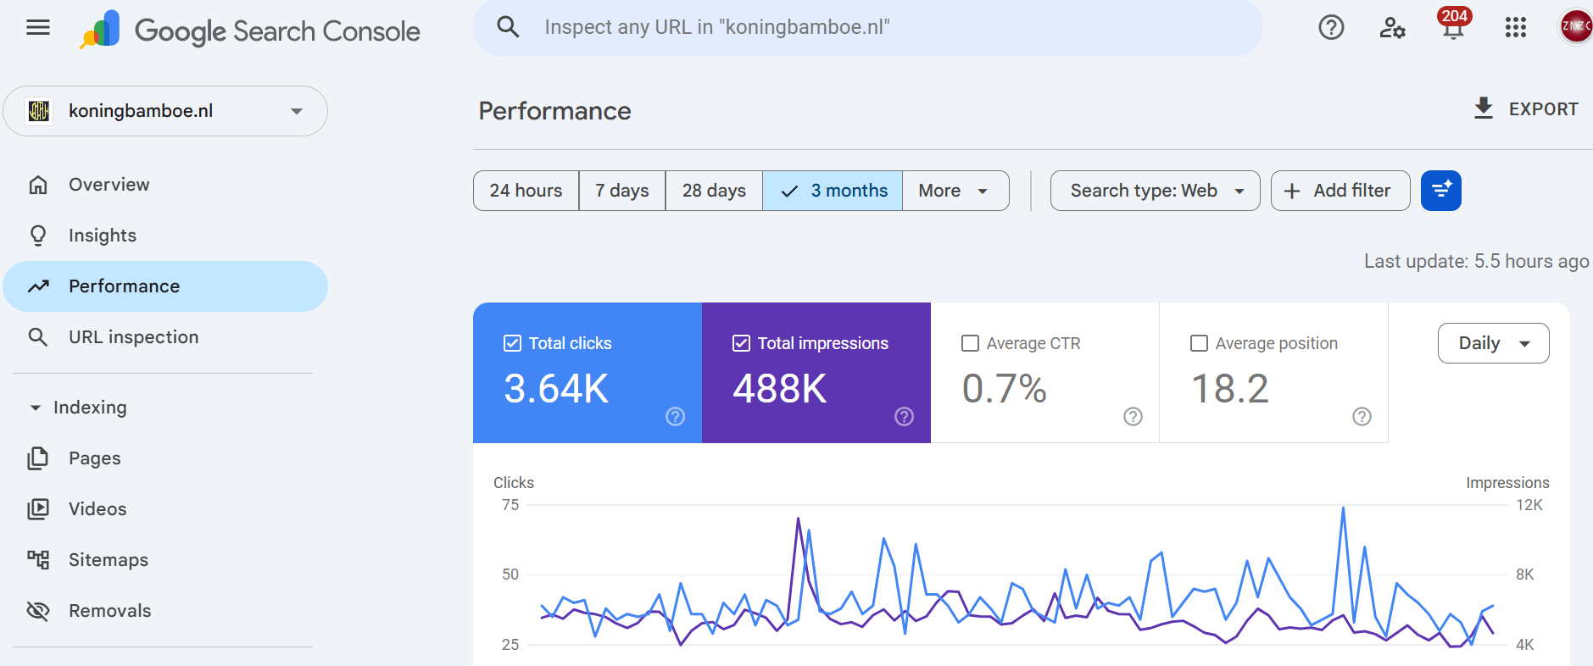
Task: Enable the Average position checkbox
Action: (x=1199, y=343)
